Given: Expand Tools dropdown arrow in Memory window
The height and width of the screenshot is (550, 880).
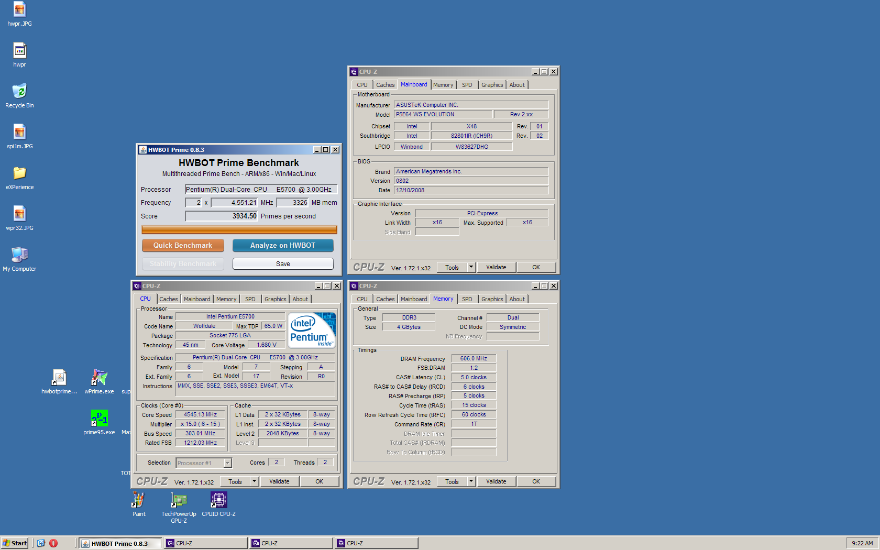Looking at the screenshot, I should click(471, 481).
